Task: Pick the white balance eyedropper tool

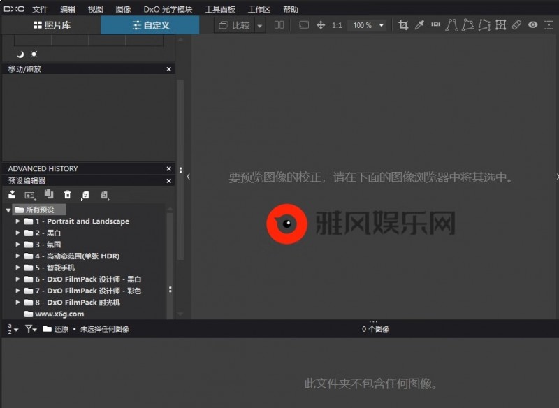Action: [419, 25]
